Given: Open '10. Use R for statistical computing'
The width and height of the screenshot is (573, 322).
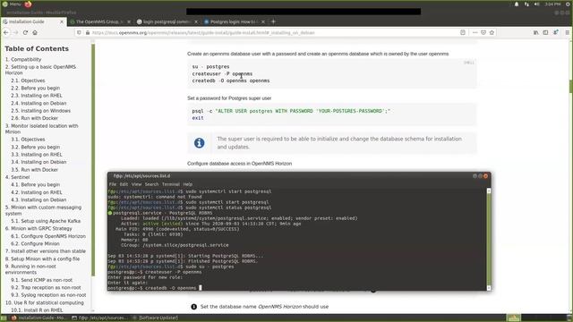Looking at the screenshot, I should pos(44,302).
